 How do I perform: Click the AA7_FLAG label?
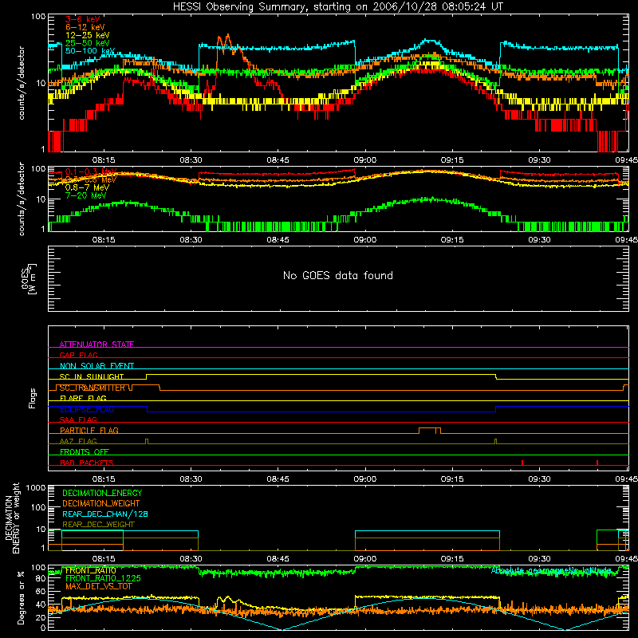(78, 441)
